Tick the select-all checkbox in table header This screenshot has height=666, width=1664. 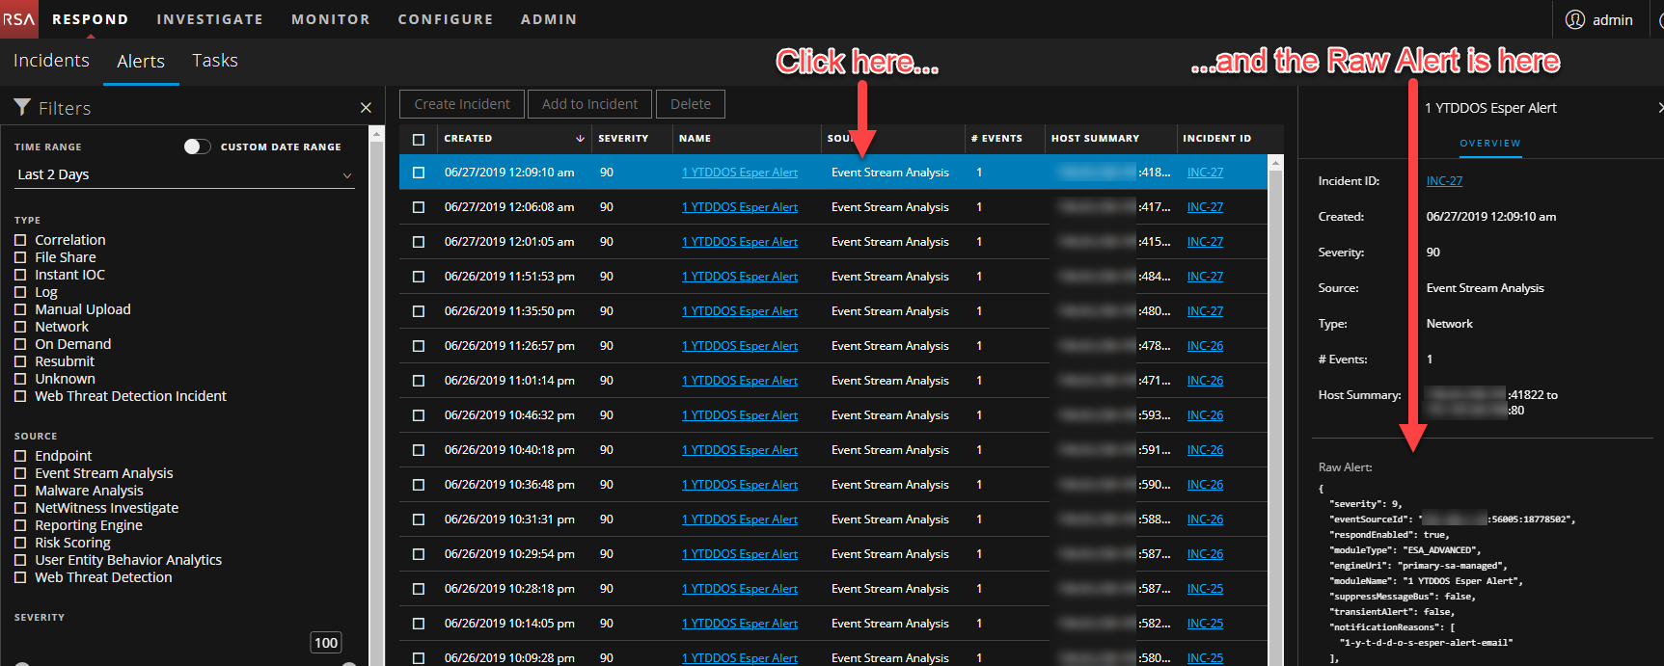click(x=419, y=139)
